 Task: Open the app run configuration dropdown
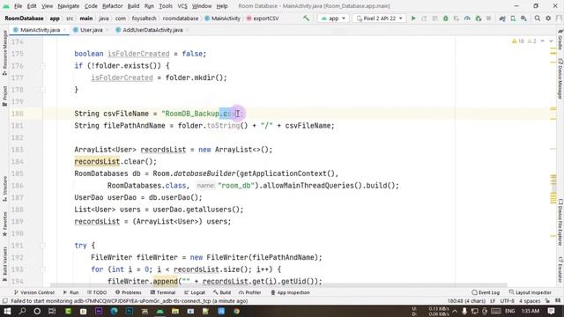[x=333, y=18]
